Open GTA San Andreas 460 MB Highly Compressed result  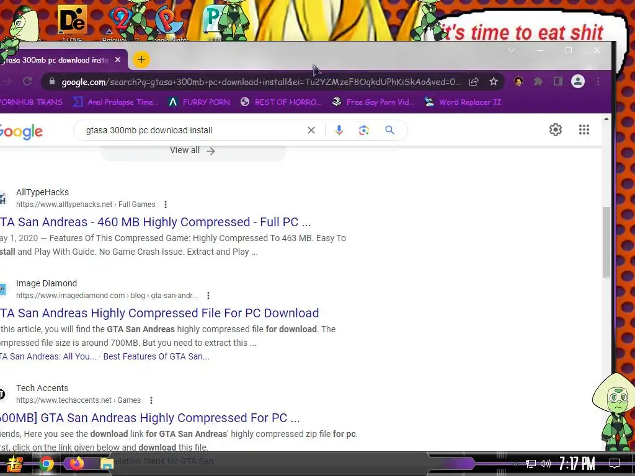click(x=156, y=222)
